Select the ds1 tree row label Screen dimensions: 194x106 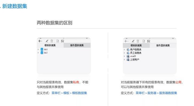click(x=46, y=49)
